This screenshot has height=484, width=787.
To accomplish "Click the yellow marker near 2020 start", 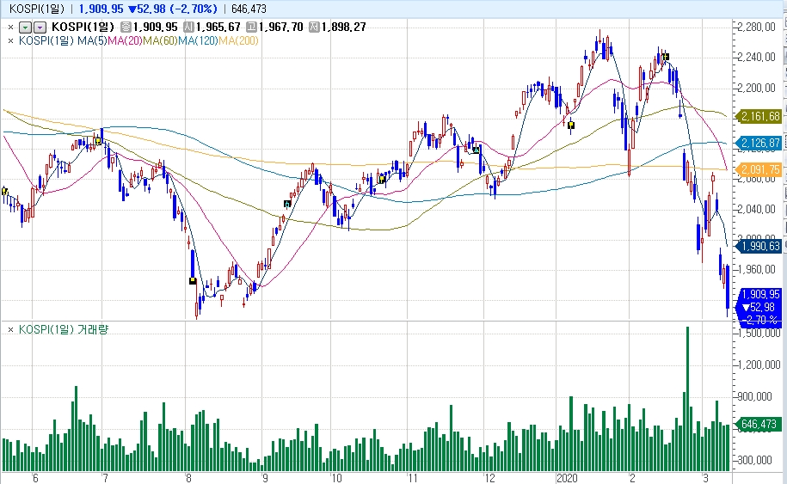I will 570,124.
